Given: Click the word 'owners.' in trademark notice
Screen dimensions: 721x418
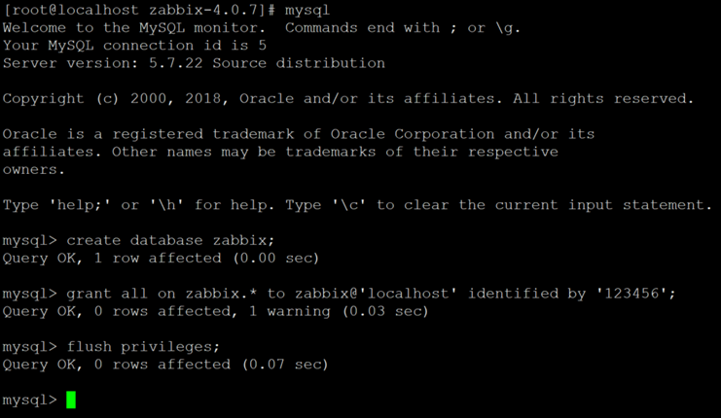Looking at the screenshot, I should click(33, 169).
